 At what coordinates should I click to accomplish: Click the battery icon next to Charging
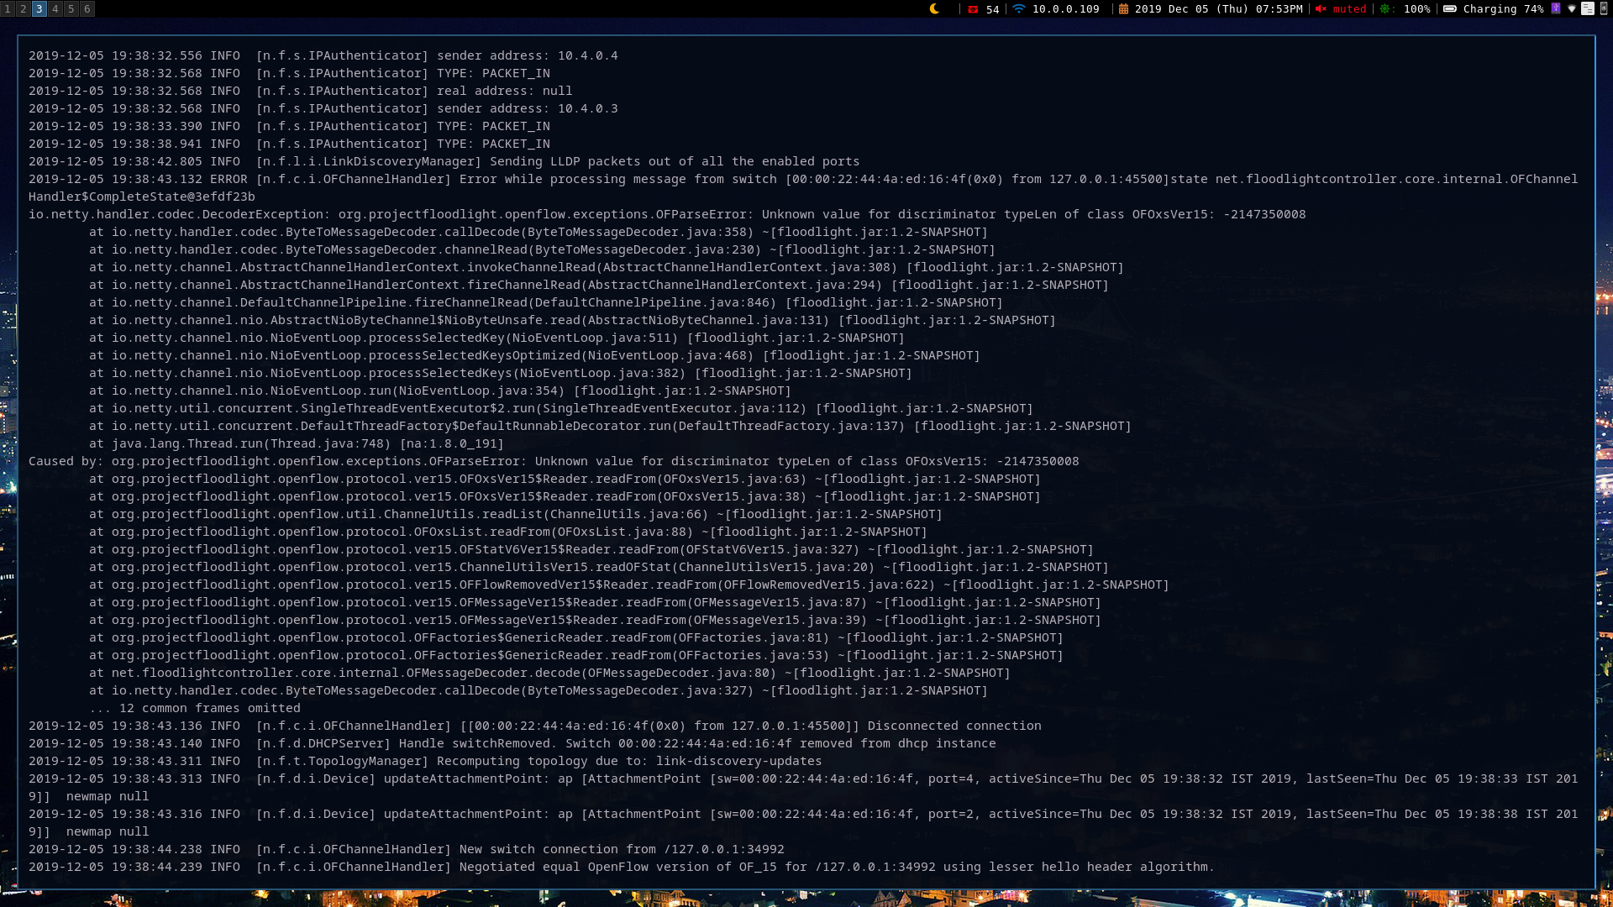click(x=1450, y=8)
